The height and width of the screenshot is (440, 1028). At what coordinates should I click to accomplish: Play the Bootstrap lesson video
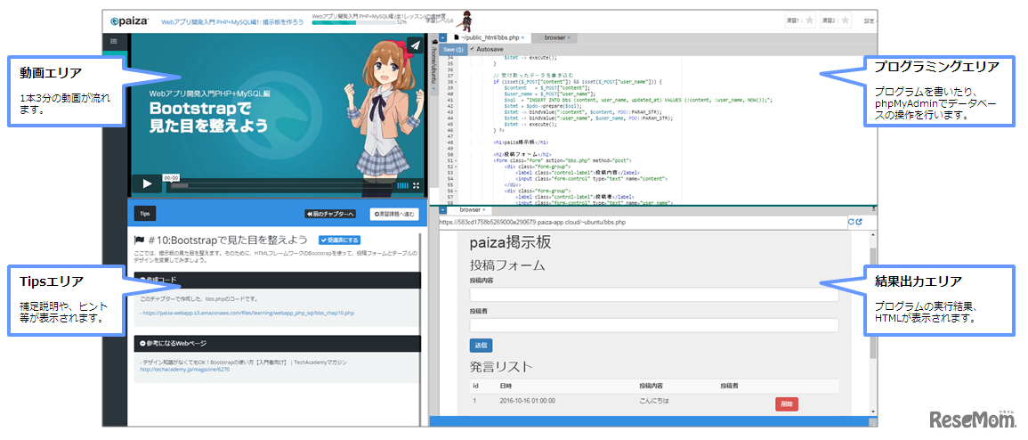[x=147, y=183]
